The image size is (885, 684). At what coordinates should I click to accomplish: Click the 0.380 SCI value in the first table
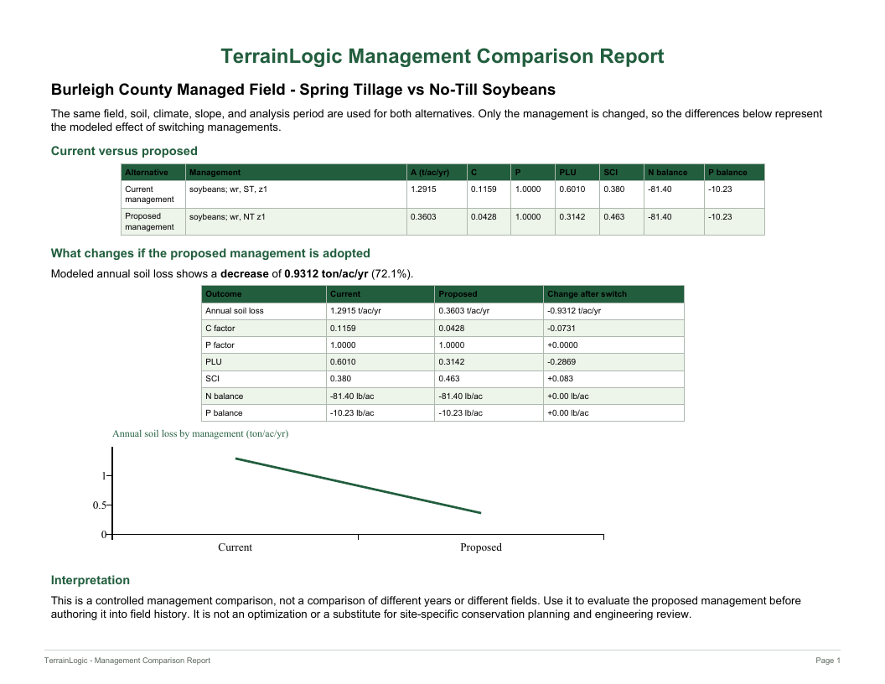point(613,189)
